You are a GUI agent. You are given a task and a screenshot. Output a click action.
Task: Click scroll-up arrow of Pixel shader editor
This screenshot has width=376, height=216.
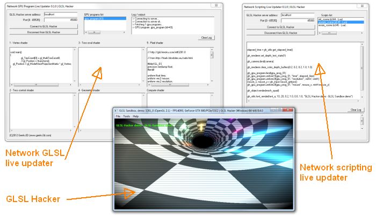[x=212, y=49]
